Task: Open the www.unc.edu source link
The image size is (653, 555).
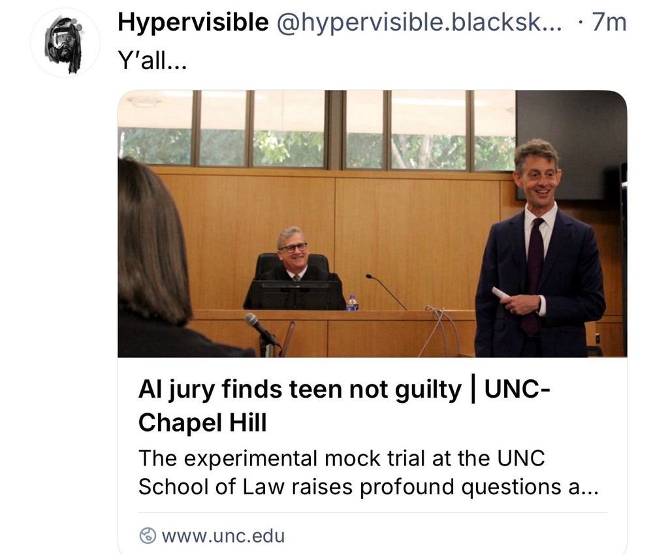Action: pos(223,536)
